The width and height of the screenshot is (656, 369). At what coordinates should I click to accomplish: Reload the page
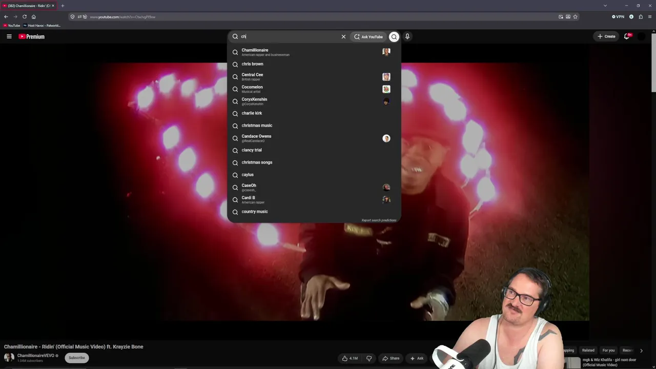[x=25, y=17]
